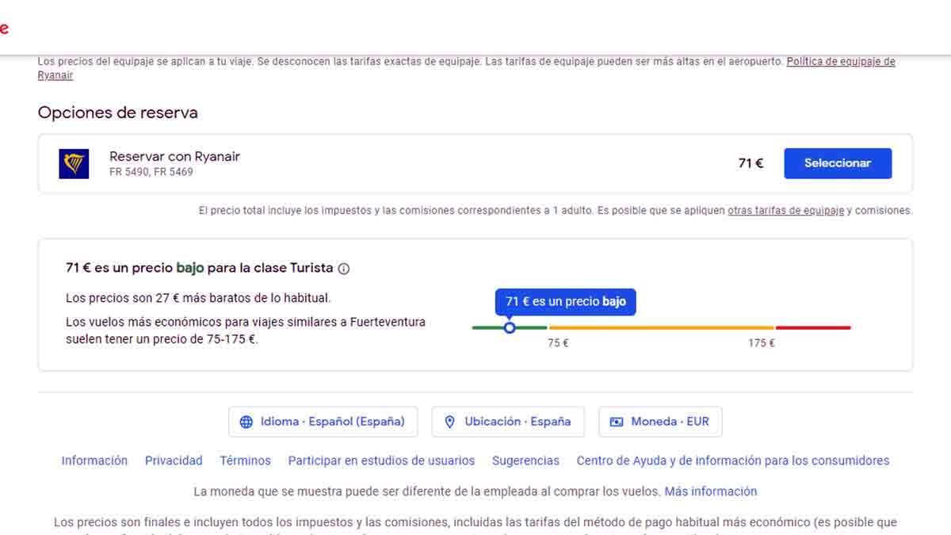The width and height of the screenshot is (951, 535).
Task: Visit Centro de Ayuda para los consumidores
Action: click(732, 460)
